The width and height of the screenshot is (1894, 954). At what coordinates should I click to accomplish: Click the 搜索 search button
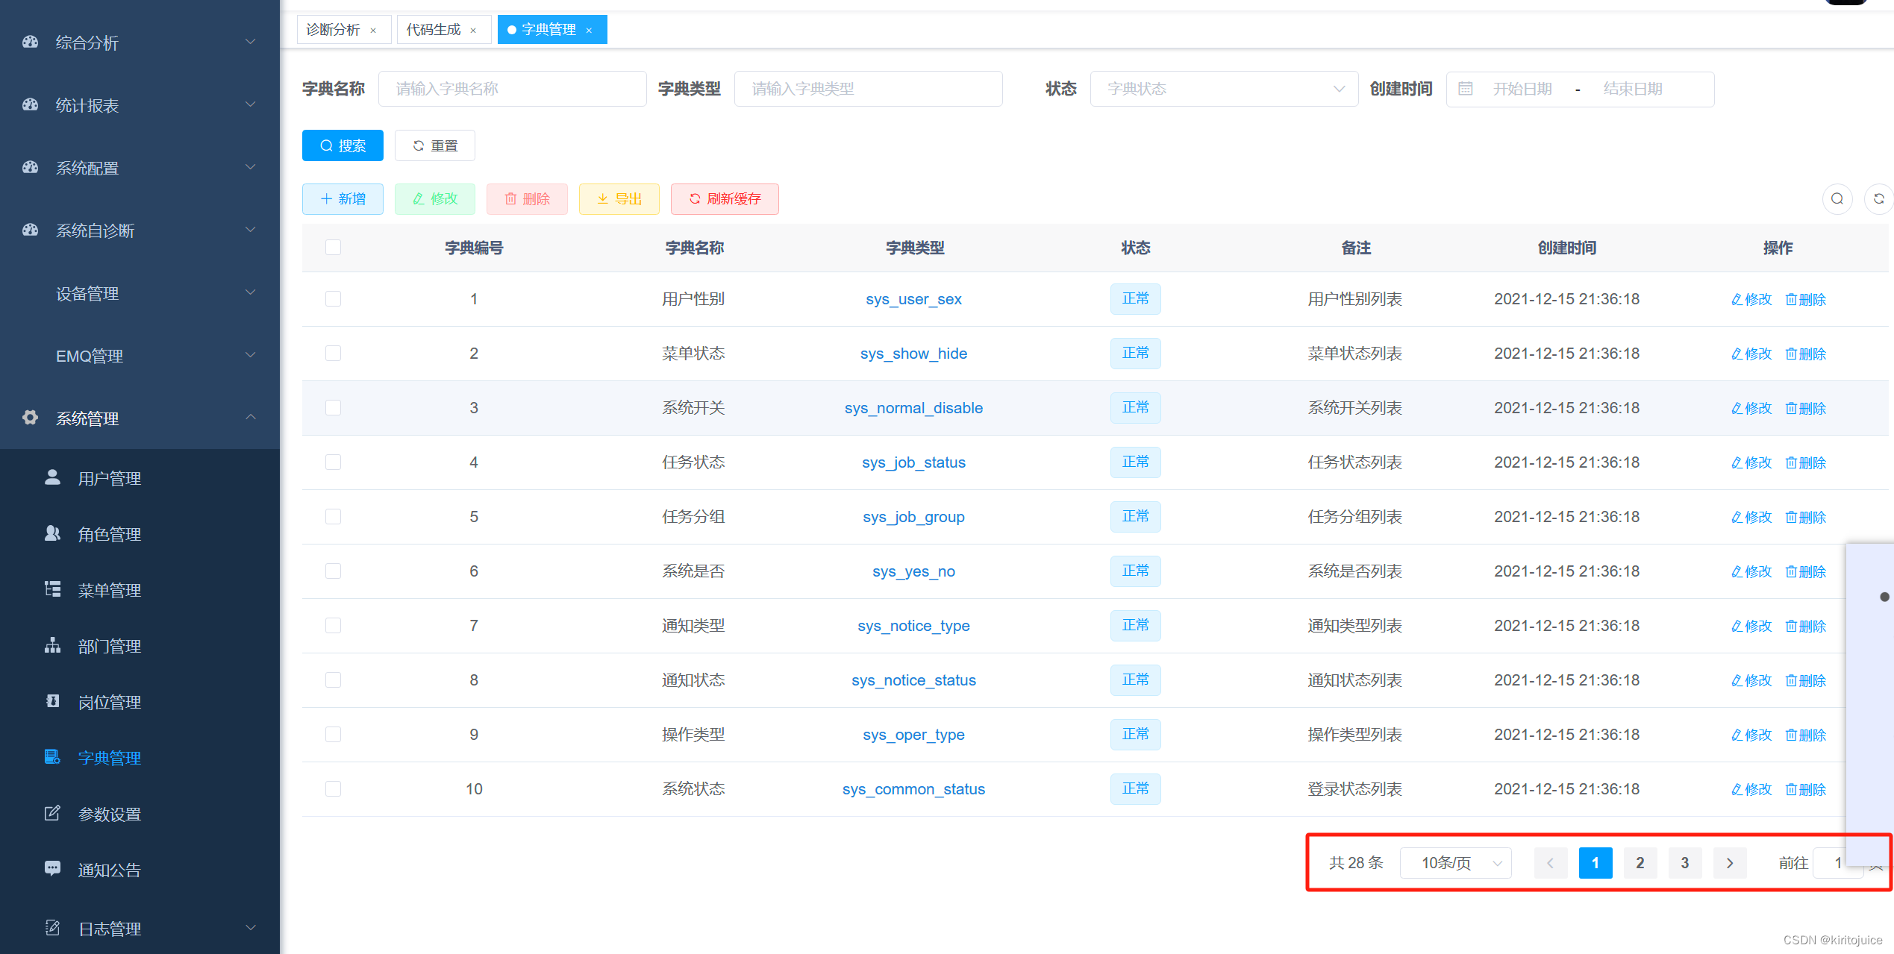pyautogui.click(x=343, y=145)
